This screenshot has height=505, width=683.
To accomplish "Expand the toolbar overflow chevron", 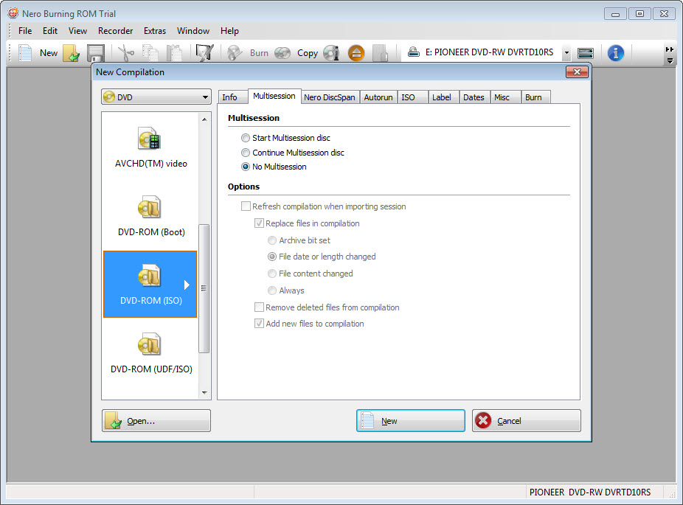I will (x=670, y=55).
